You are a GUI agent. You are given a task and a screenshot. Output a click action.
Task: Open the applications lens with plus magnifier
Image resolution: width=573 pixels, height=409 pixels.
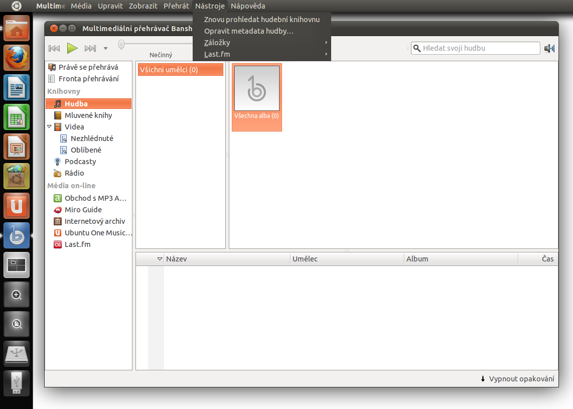point(17,295)
